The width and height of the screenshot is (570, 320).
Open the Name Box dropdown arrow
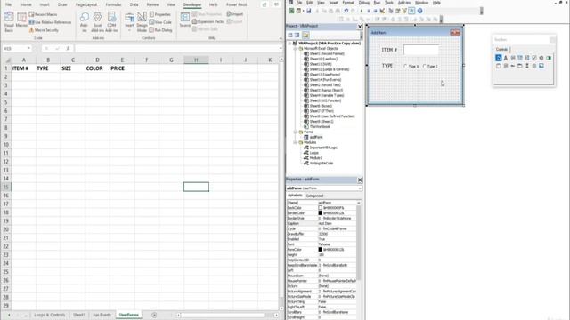tap(29, 48)
